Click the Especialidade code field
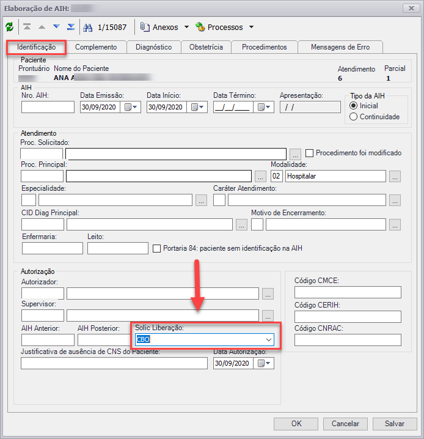 coord(29,200)
